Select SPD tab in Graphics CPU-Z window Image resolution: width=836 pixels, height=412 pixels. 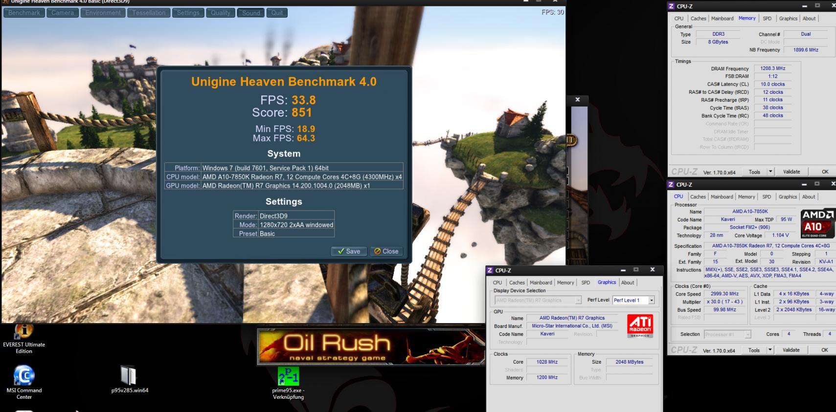point(586,282)
